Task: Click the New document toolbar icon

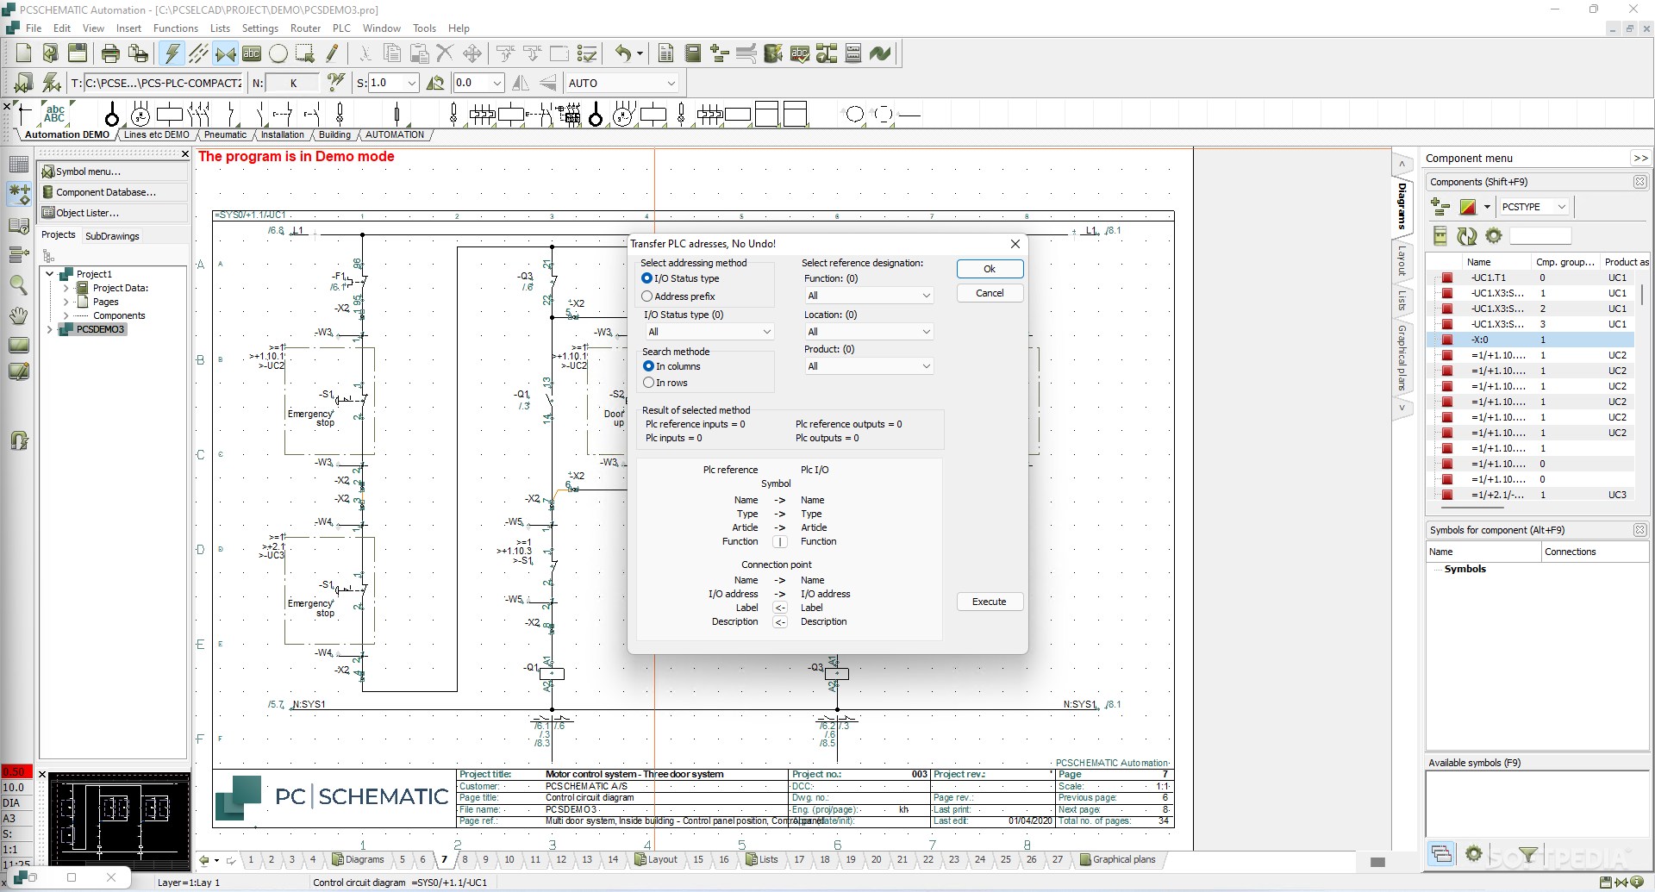Action: [x=23, y=53]
